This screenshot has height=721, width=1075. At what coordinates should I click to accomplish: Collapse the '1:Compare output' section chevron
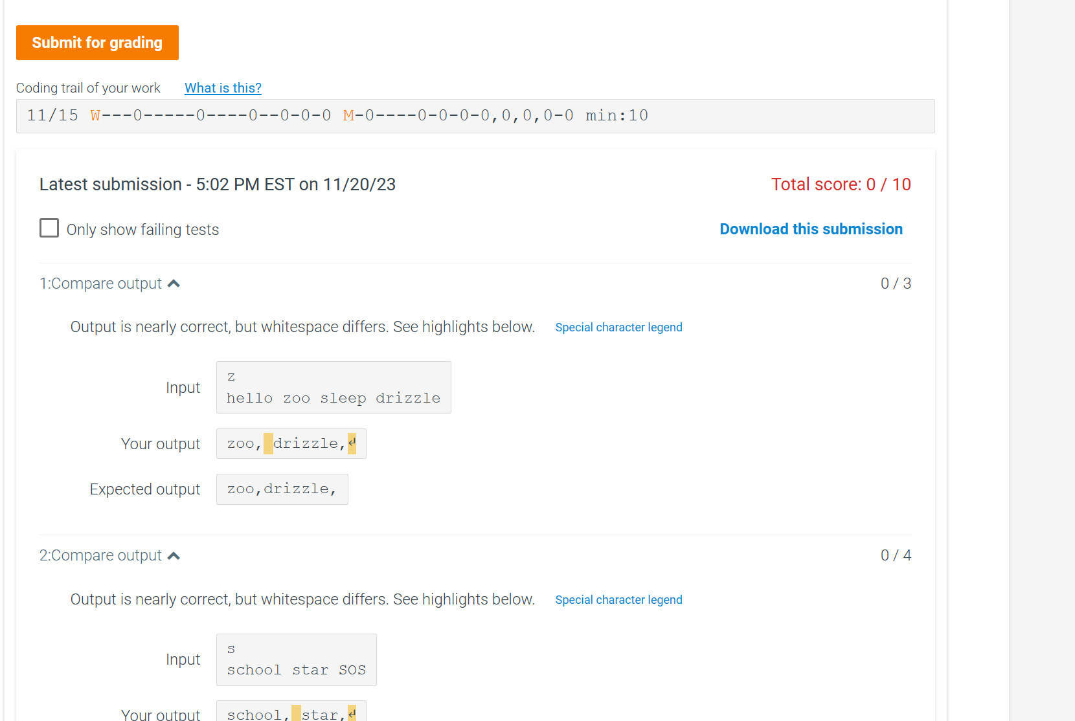pyautogui.click(x=174, y=283)
